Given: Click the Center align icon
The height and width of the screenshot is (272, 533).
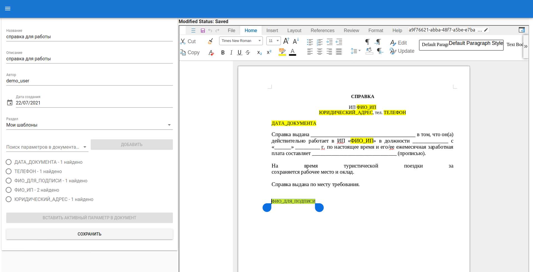Looking at the screenshot, I should click(320, 52).
